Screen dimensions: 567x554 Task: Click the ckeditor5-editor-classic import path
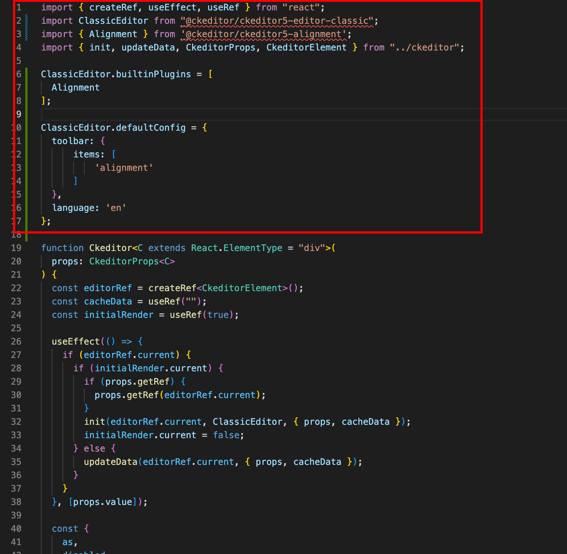[x=277, y=21]
